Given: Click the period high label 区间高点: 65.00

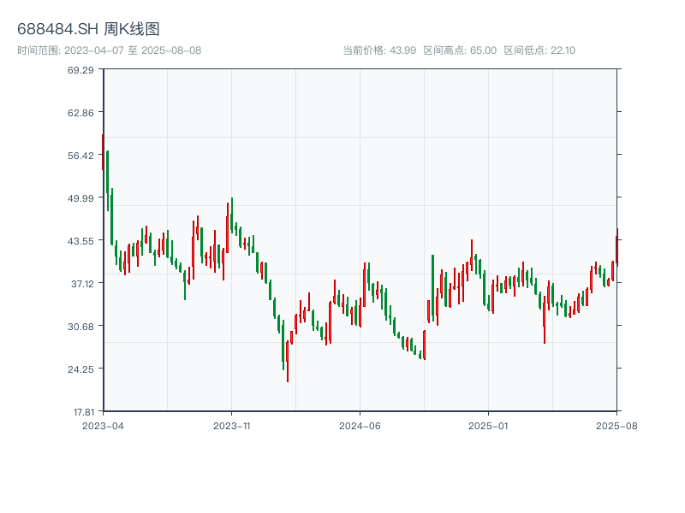Looking at the screenshot, I should pos(460,50).
